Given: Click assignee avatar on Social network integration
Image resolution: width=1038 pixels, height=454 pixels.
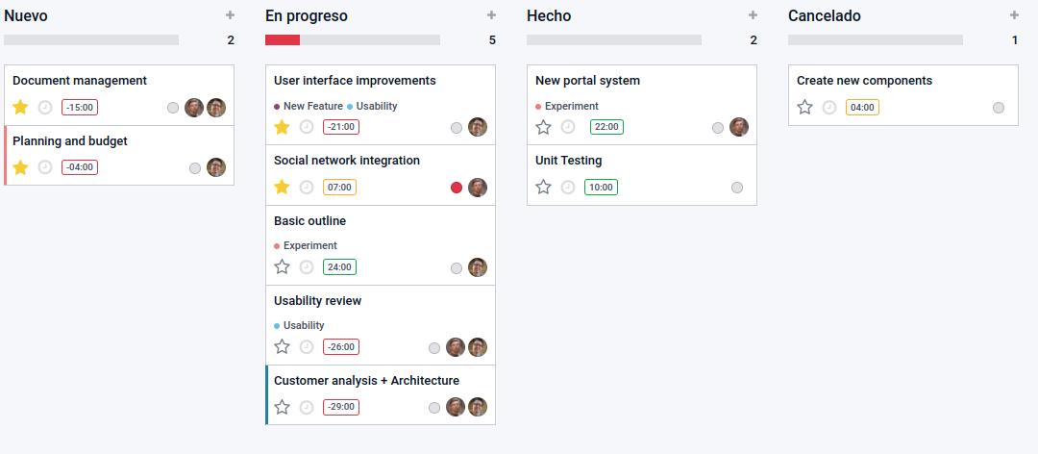Looking at the screenshot, I should [478, 188].
